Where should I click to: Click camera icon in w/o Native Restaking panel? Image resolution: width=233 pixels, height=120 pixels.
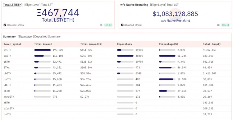pyautogui.click(x=218, y=25)
